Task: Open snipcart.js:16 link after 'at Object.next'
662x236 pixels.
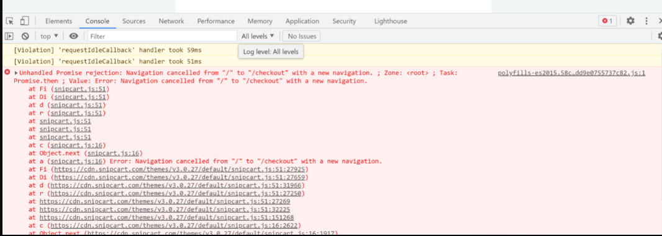Action: point(113,153)
